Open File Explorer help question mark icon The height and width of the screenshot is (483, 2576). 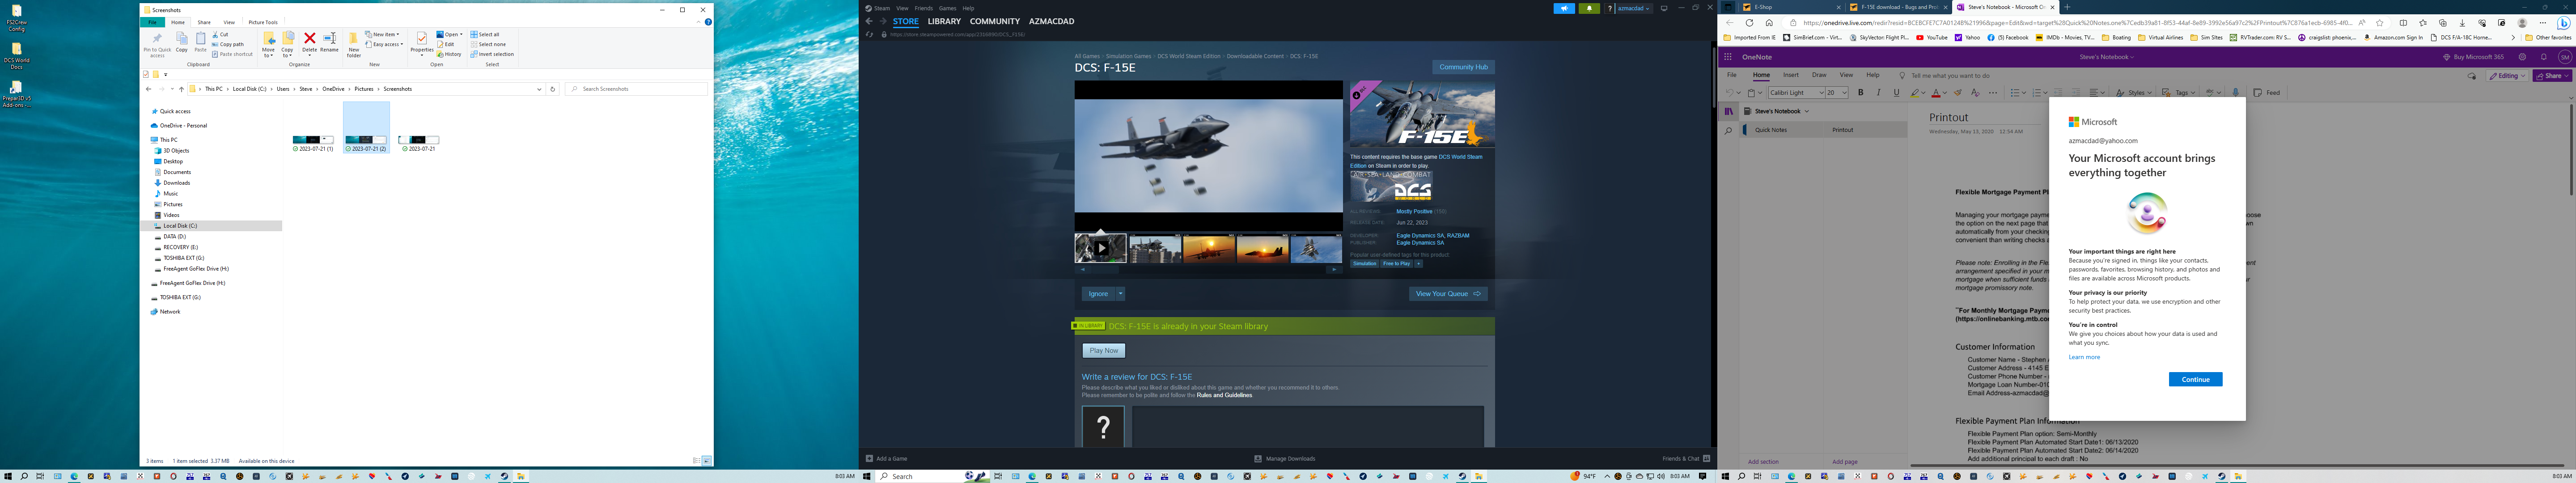point(708,22)
